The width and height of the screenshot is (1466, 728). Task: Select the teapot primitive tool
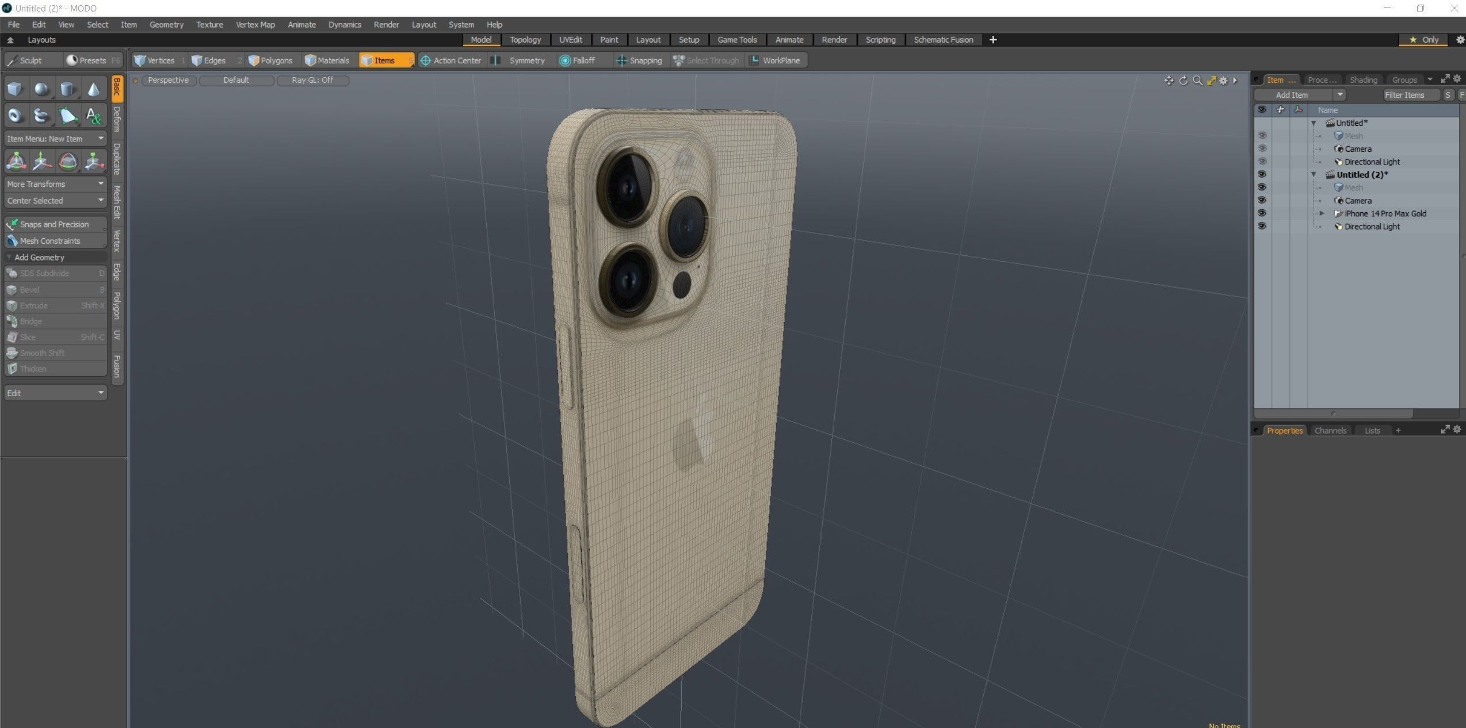coord(41,116)
